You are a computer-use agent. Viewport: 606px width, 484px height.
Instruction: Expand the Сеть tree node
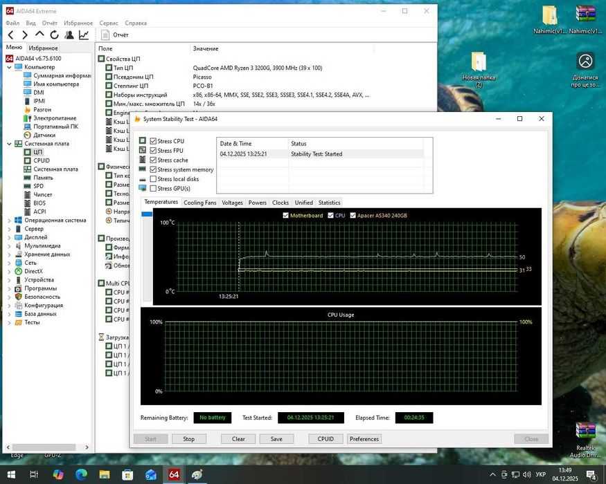point(9,263)
